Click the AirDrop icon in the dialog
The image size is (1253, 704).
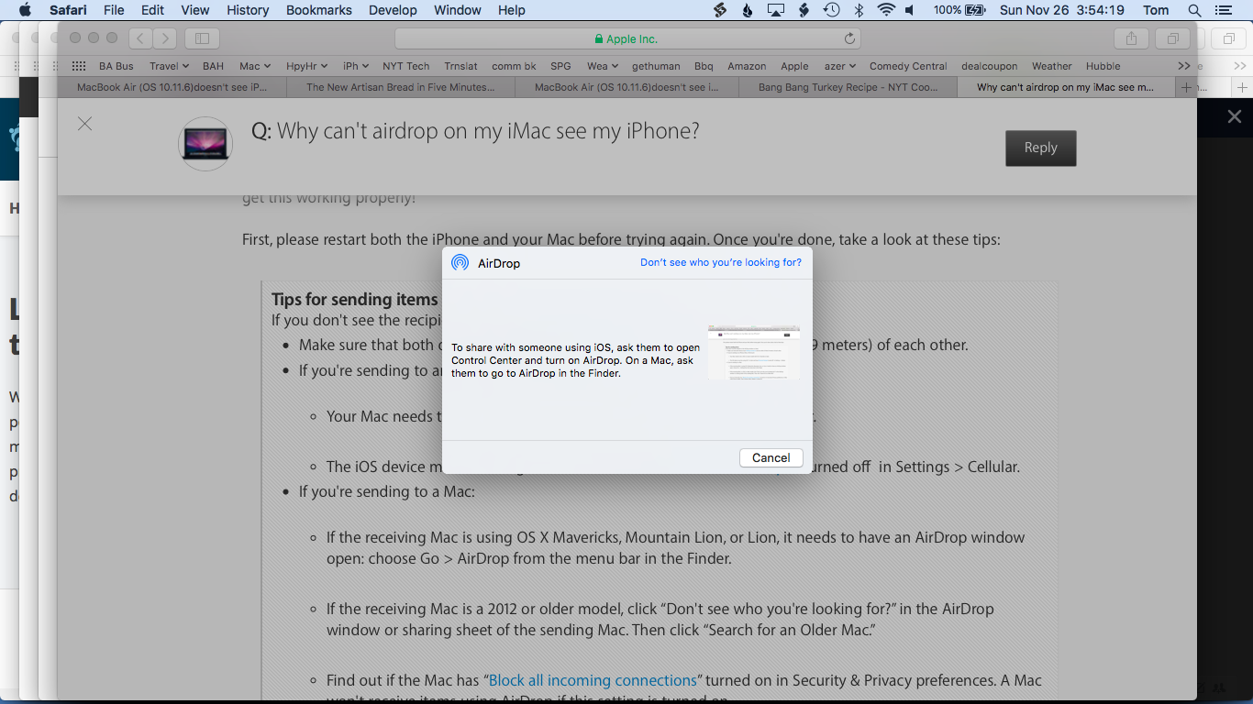pyautogui.click(x=460, y=263)
